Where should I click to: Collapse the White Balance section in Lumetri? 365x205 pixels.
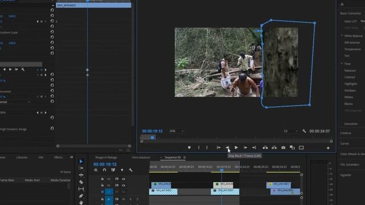[342, 36]
